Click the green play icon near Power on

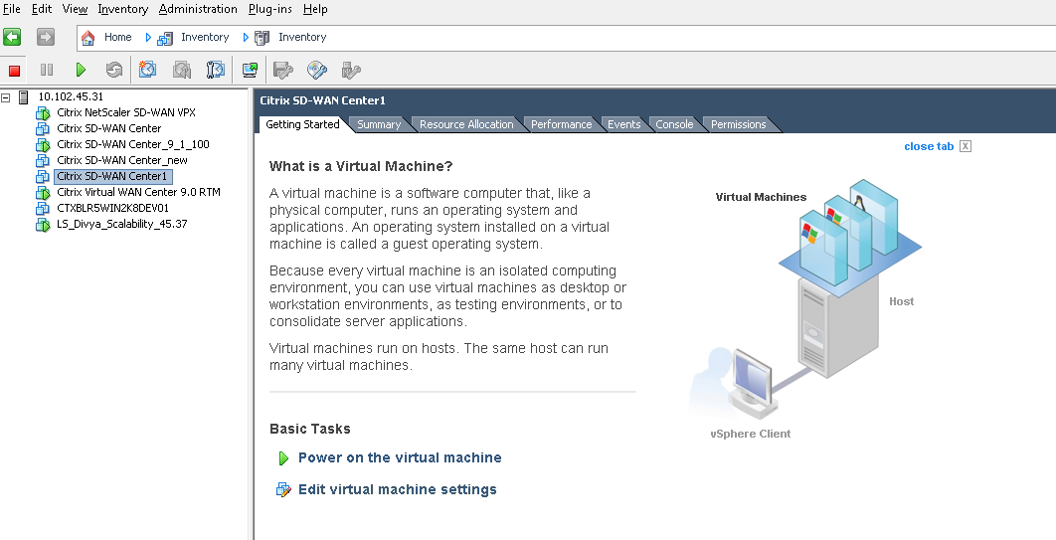pyautogui.click(x=283, y=458)
